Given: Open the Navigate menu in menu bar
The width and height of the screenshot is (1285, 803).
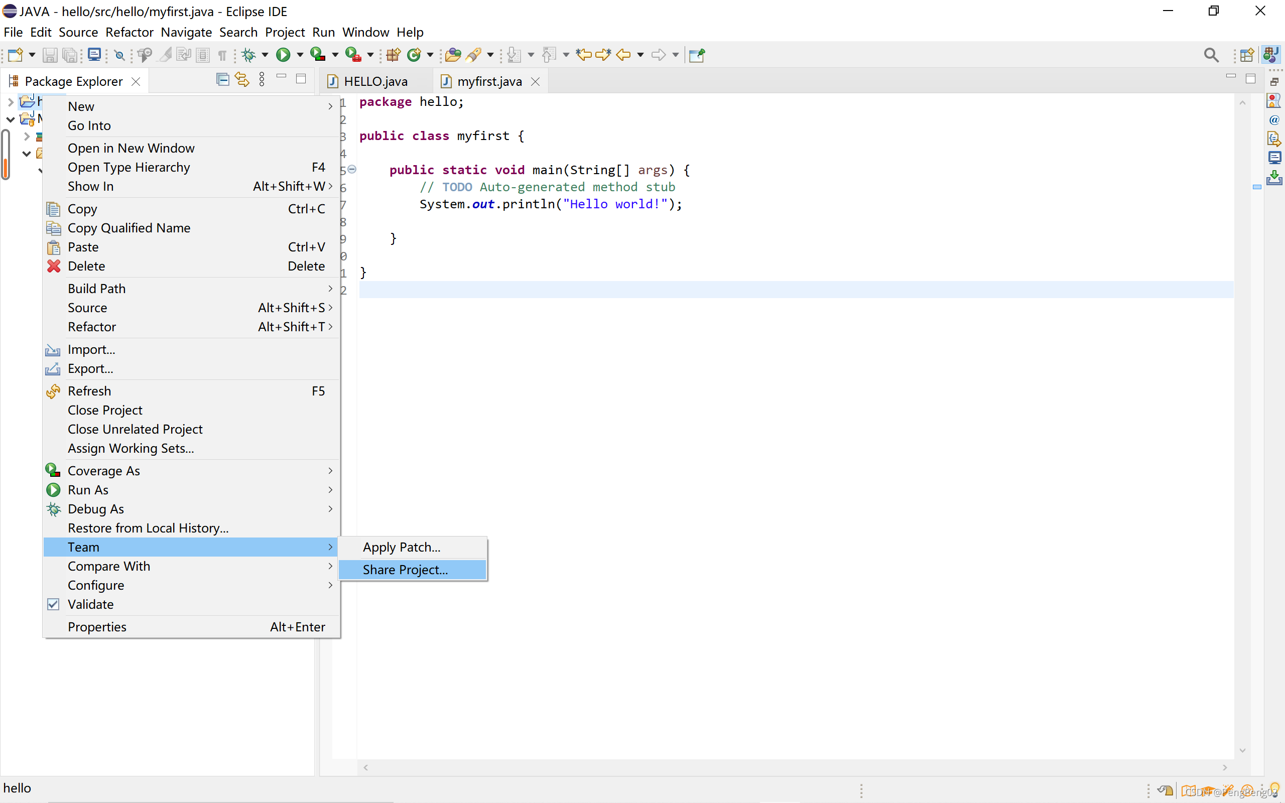Looking at the screenshot, I should pyautogui.click(x=186, y=32).
